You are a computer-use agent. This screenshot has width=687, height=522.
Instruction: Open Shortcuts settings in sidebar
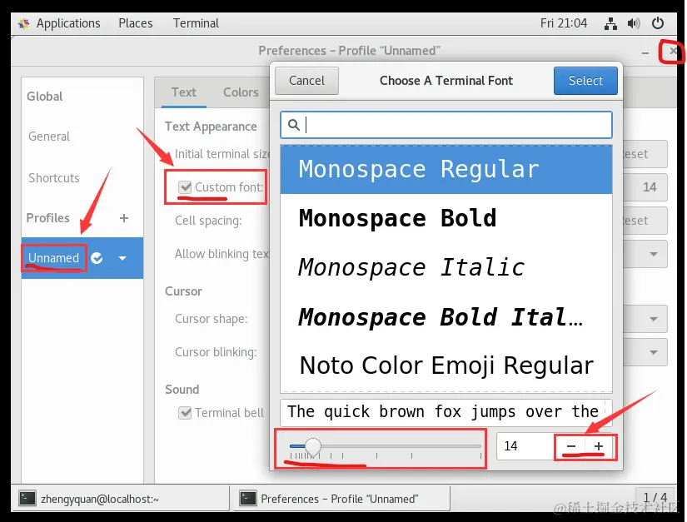click(54, 178)
